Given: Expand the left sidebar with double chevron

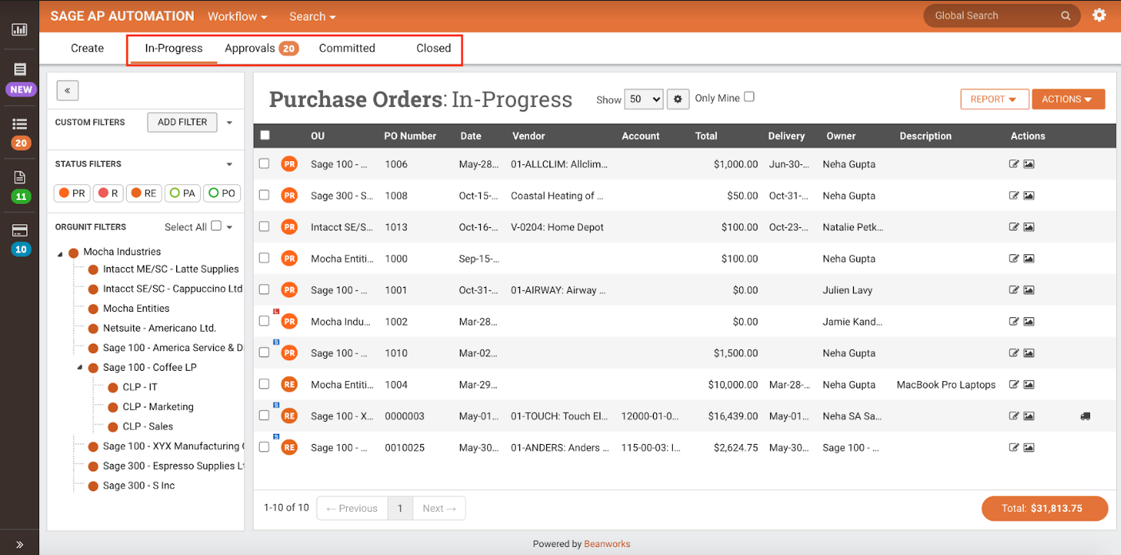Looking at the screenshot, I should pos(19,545).
